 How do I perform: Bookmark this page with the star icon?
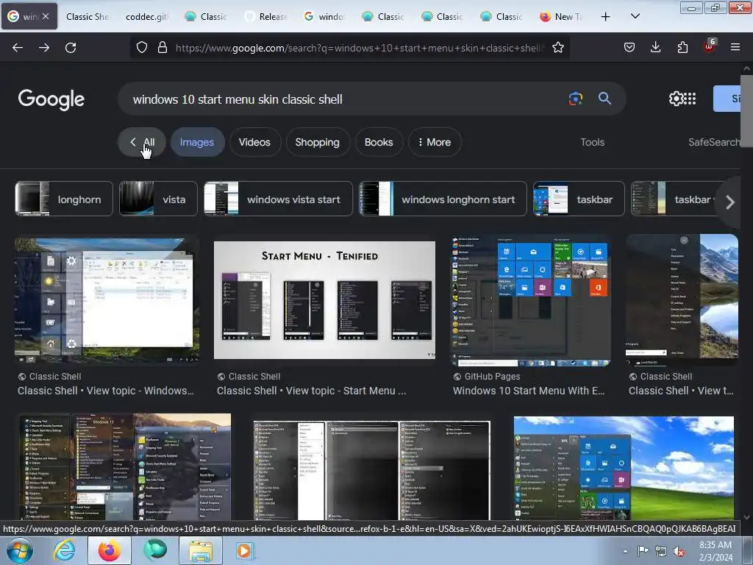tap(558, 47)
